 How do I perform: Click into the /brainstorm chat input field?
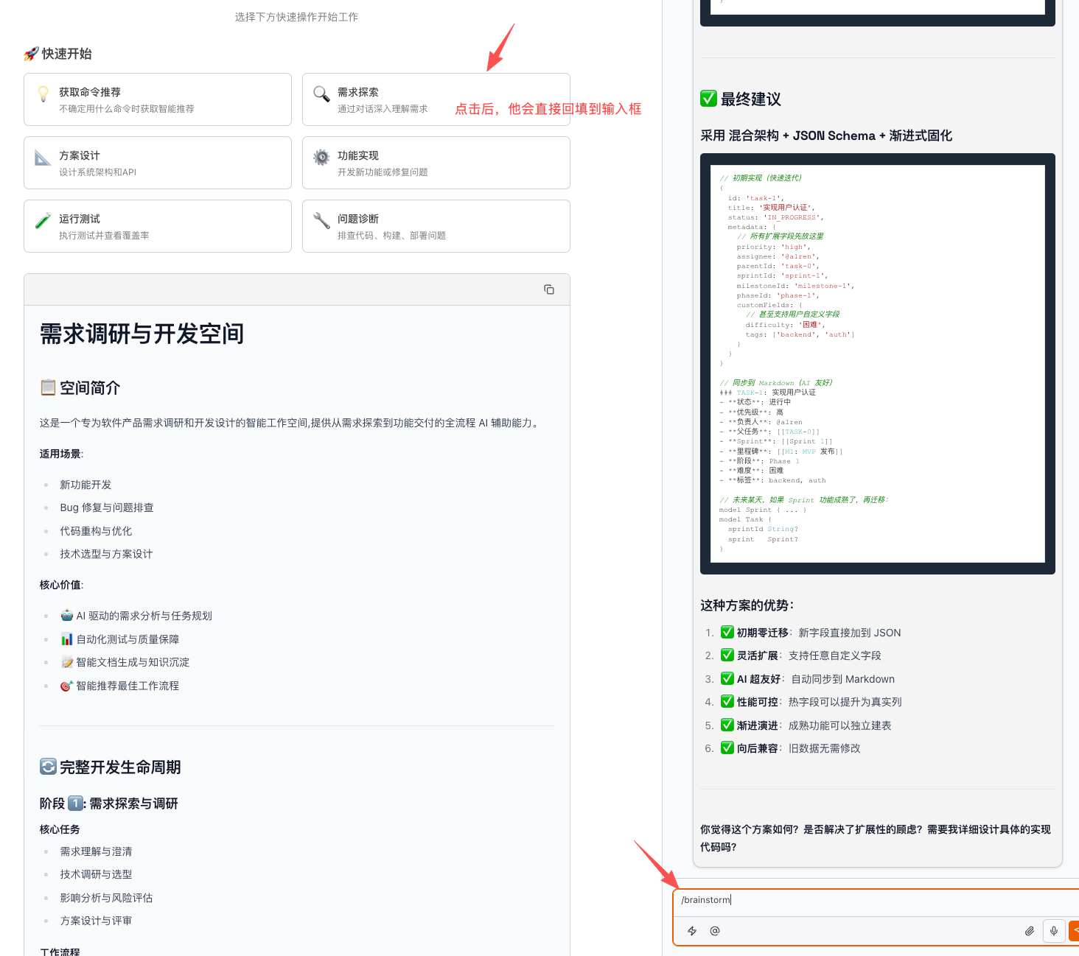[870, 900]
